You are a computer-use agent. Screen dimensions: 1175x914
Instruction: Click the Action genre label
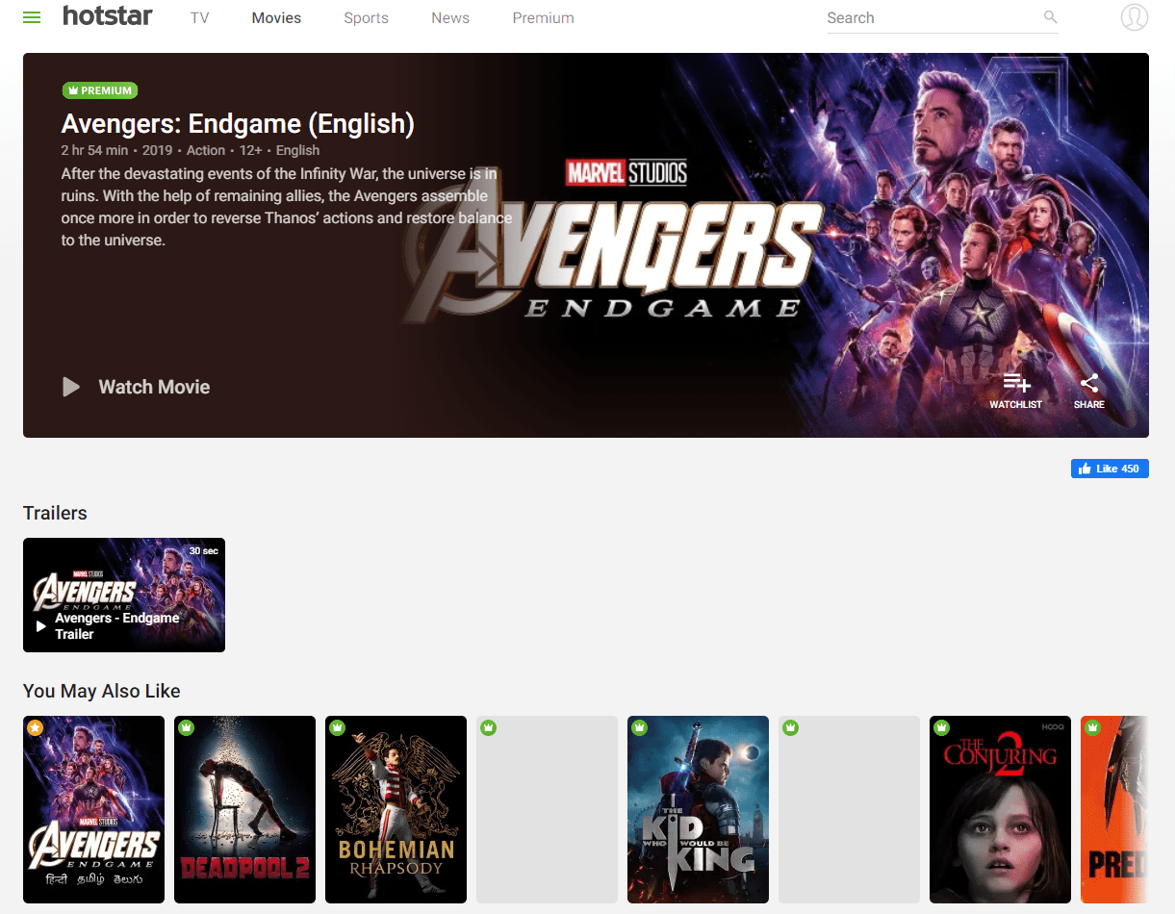click(x=206, y=150)
